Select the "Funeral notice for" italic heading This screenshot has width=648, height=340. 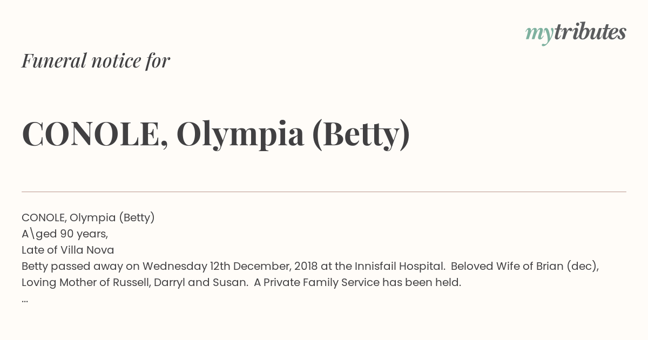click(x=96, y=60)
